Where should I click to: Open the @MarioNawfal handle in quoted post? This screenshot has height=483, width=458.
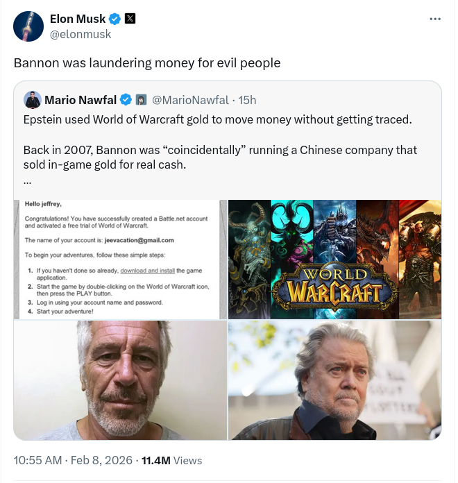[x=190, y=100]
